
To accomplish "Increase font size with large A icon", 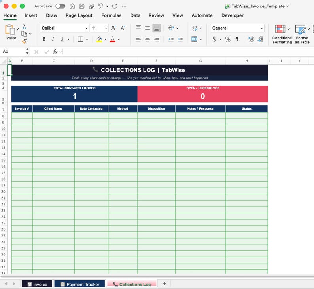I will [113, 28].
